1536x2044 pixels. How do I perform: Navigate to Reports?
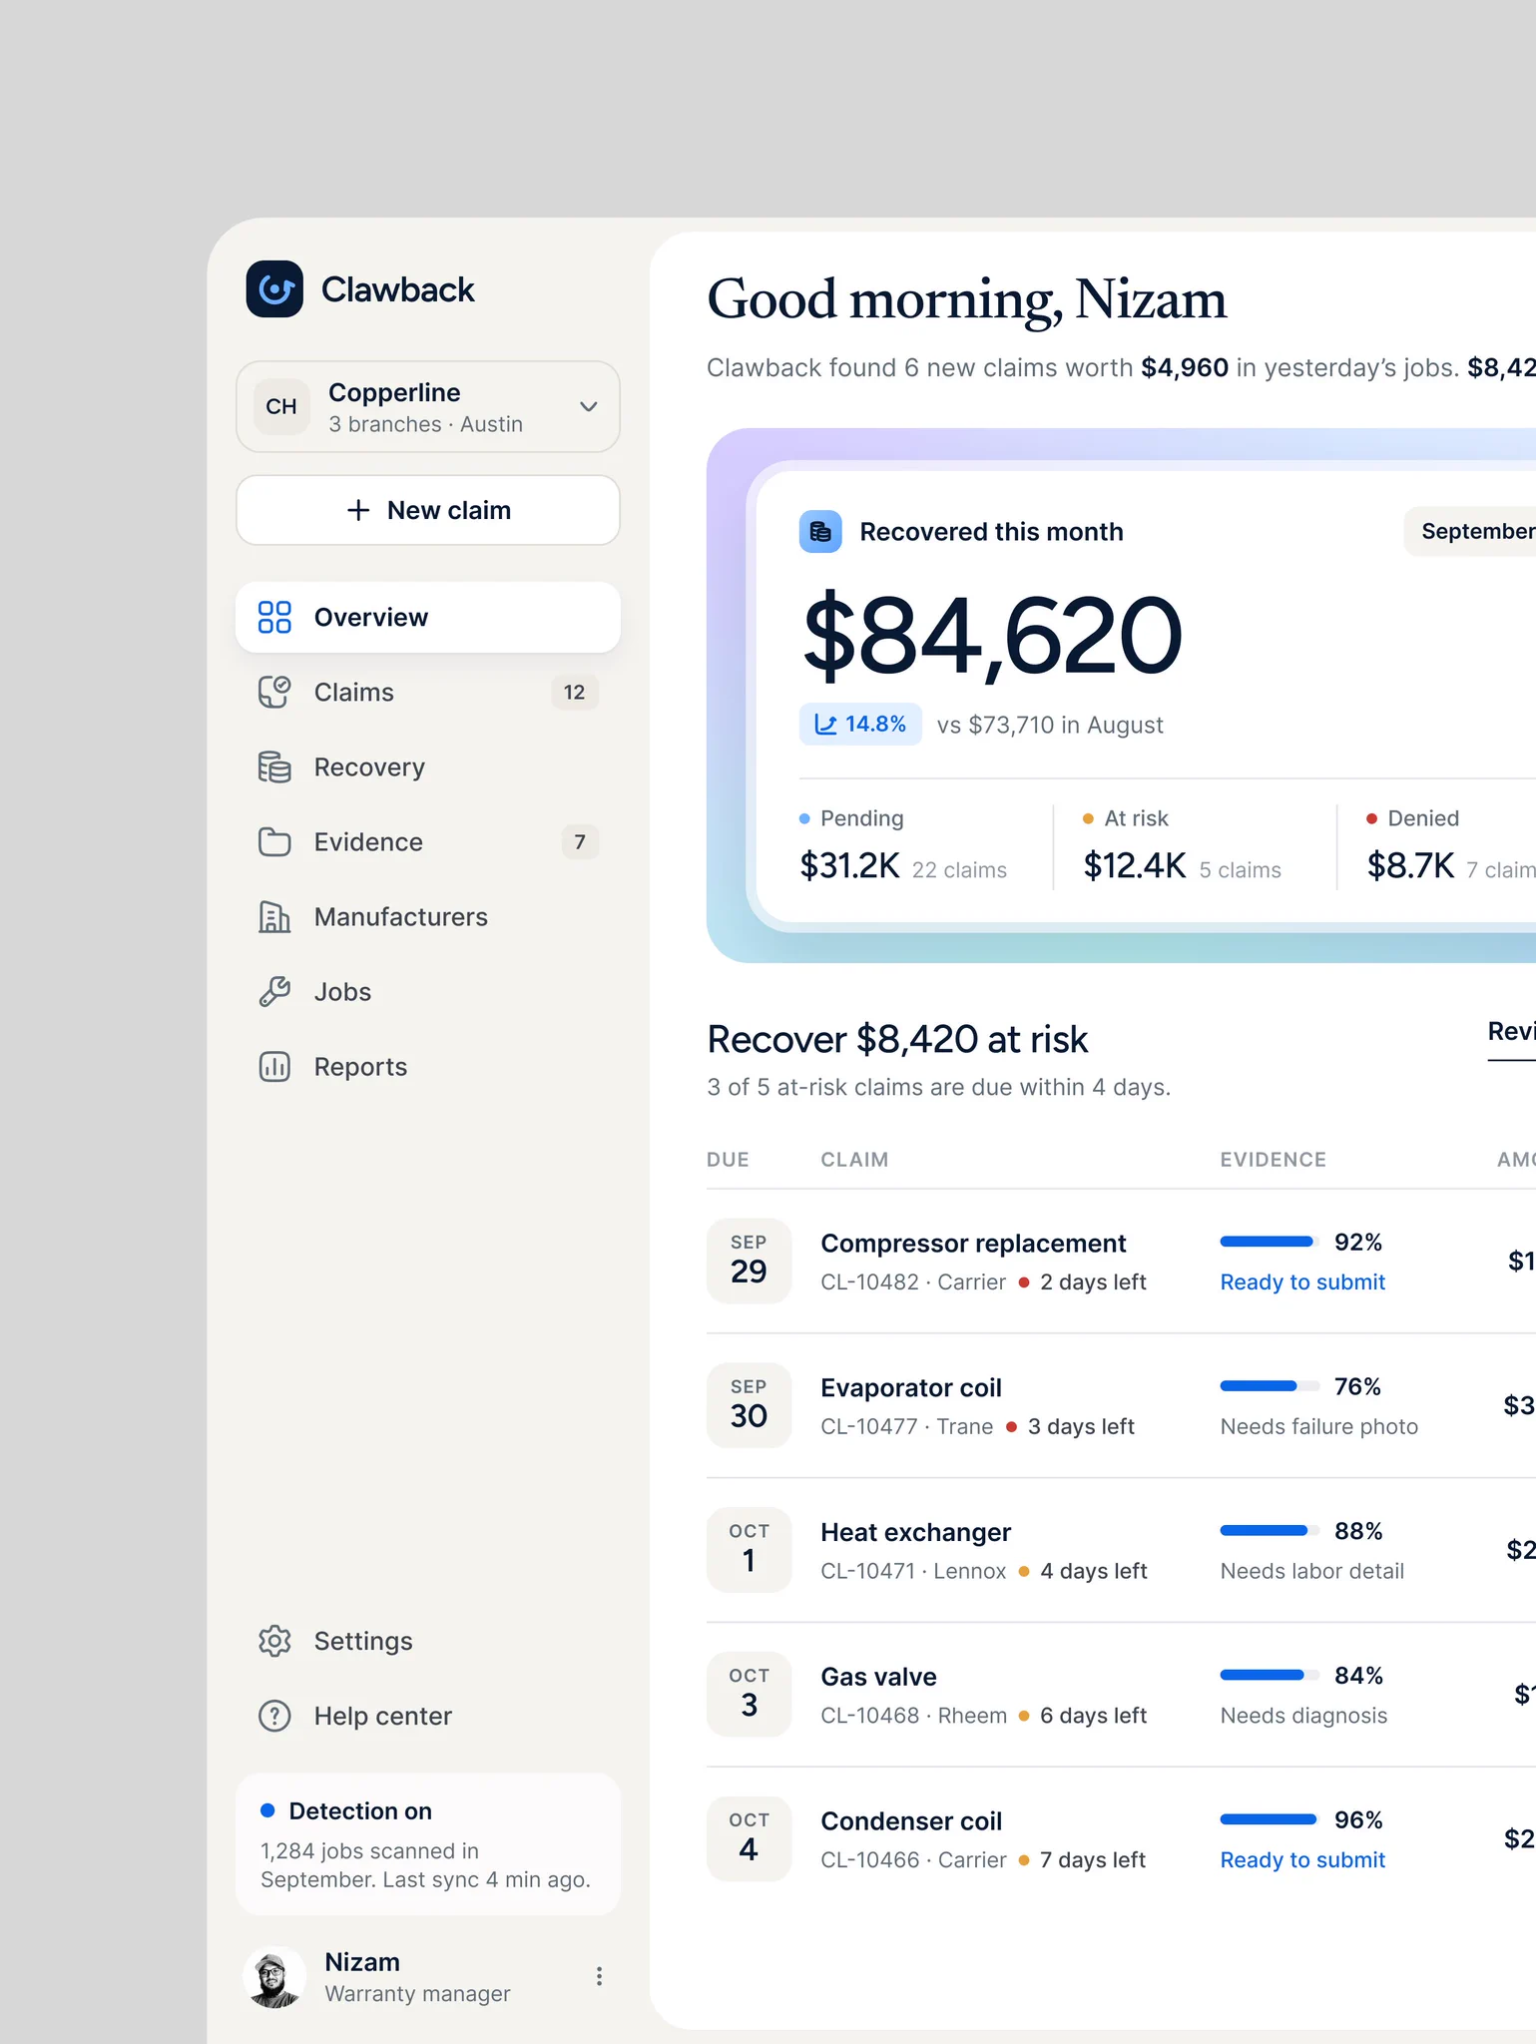(428, 1066)
